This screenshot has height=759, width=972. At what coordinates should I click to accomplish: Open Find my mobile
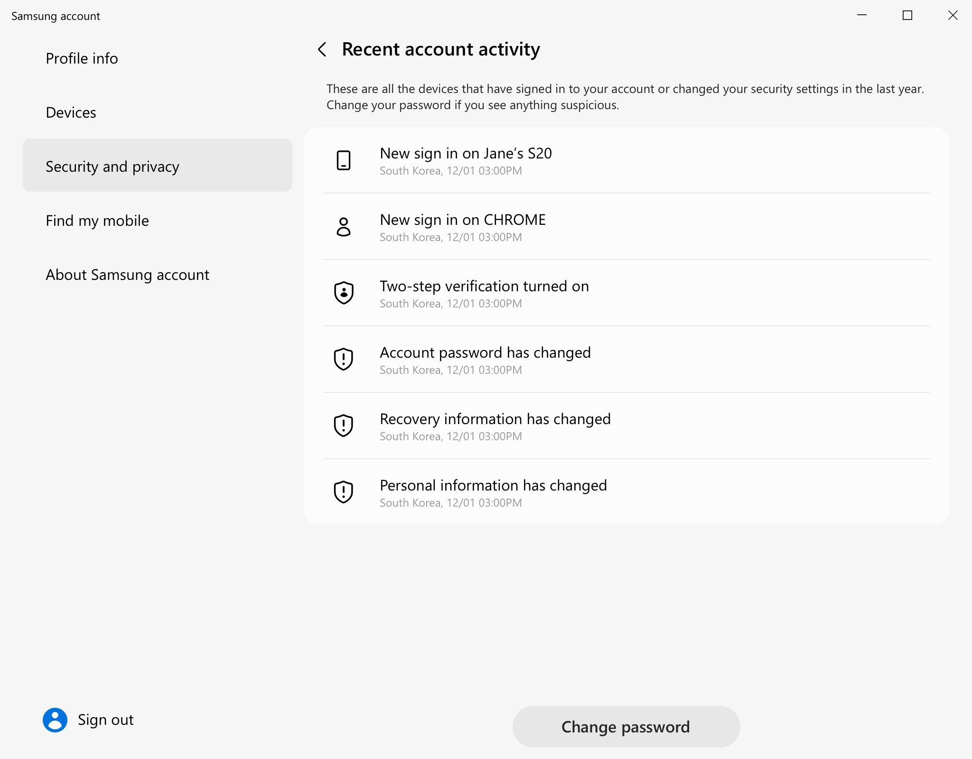(97, 221)
